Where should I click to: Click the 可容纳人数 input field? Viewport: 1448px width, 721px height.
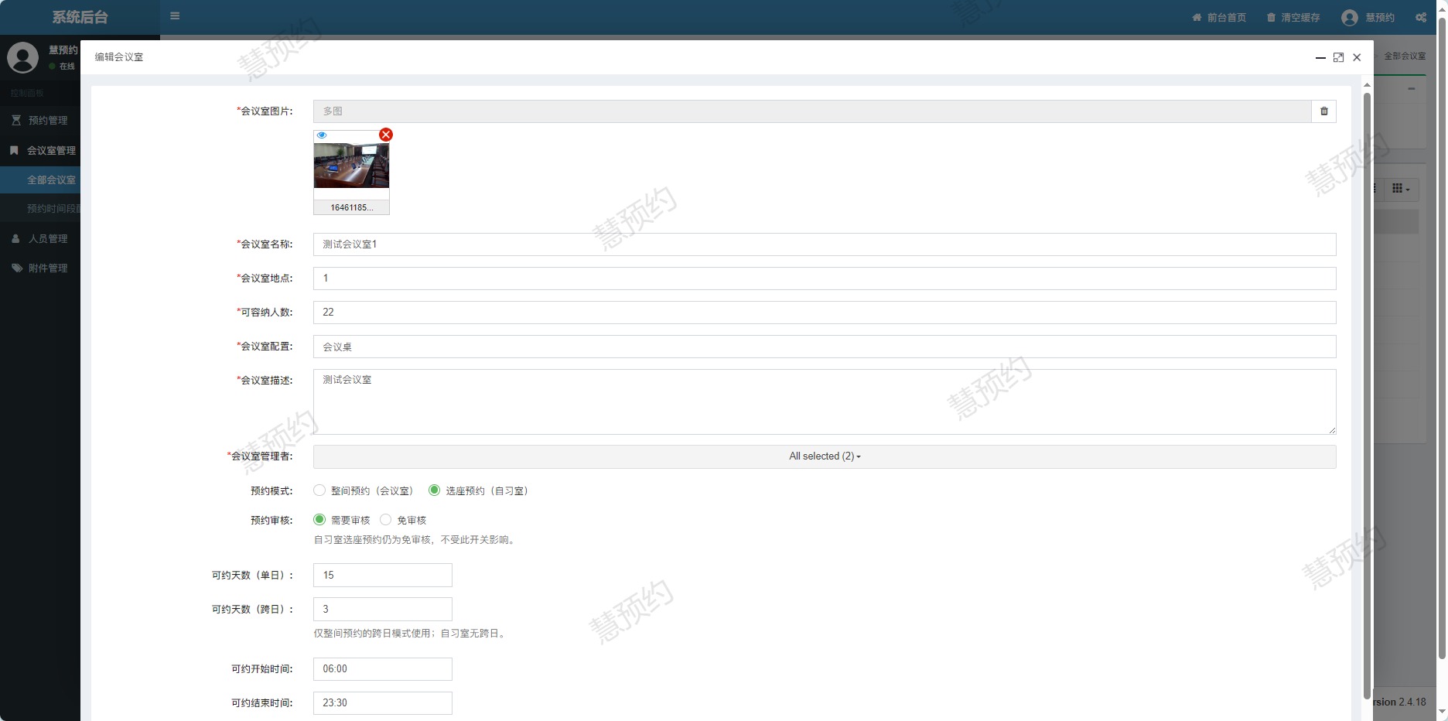(825, 313)
